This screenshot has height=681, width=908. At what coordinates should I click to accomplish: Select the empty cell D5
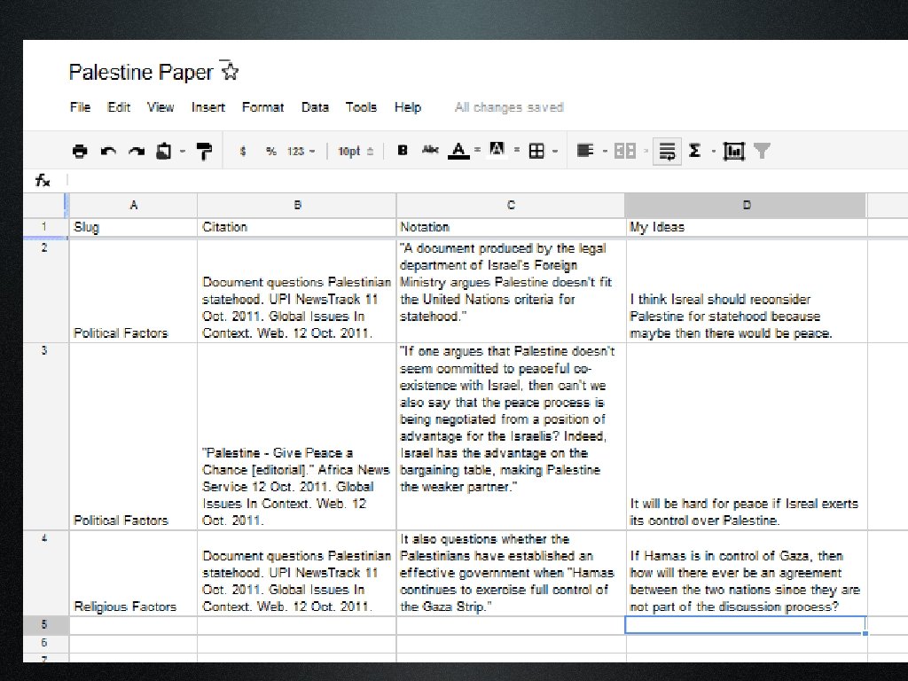(x=746, y=625)
